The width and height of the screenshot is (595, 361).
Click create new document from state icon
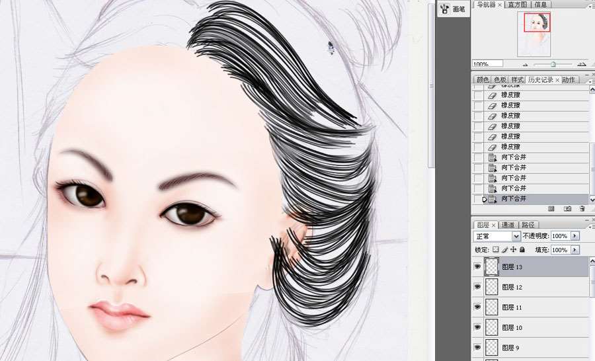pos(551,209)
